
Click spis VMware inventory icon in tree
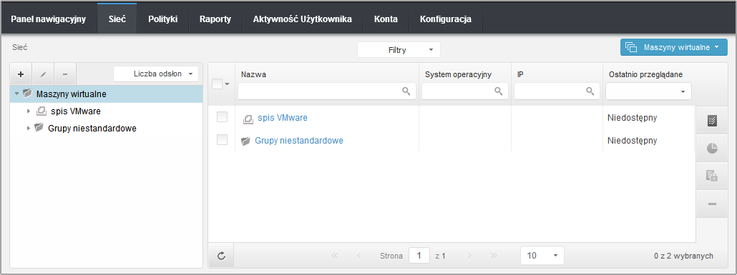pyautogui.click(x=42, y=111)
